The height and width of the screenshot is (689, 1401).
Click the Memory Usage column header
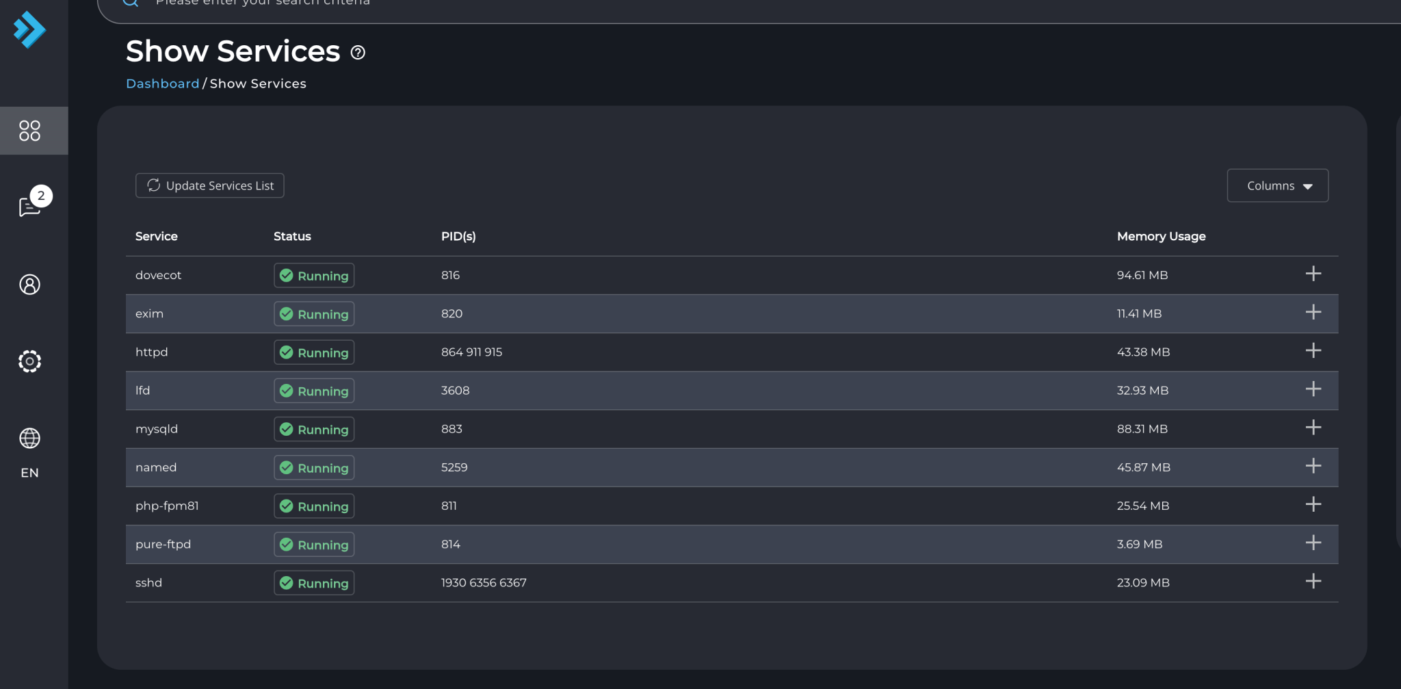point(1160,236)
